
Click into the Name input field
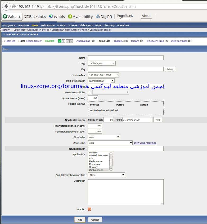(125, 58)
